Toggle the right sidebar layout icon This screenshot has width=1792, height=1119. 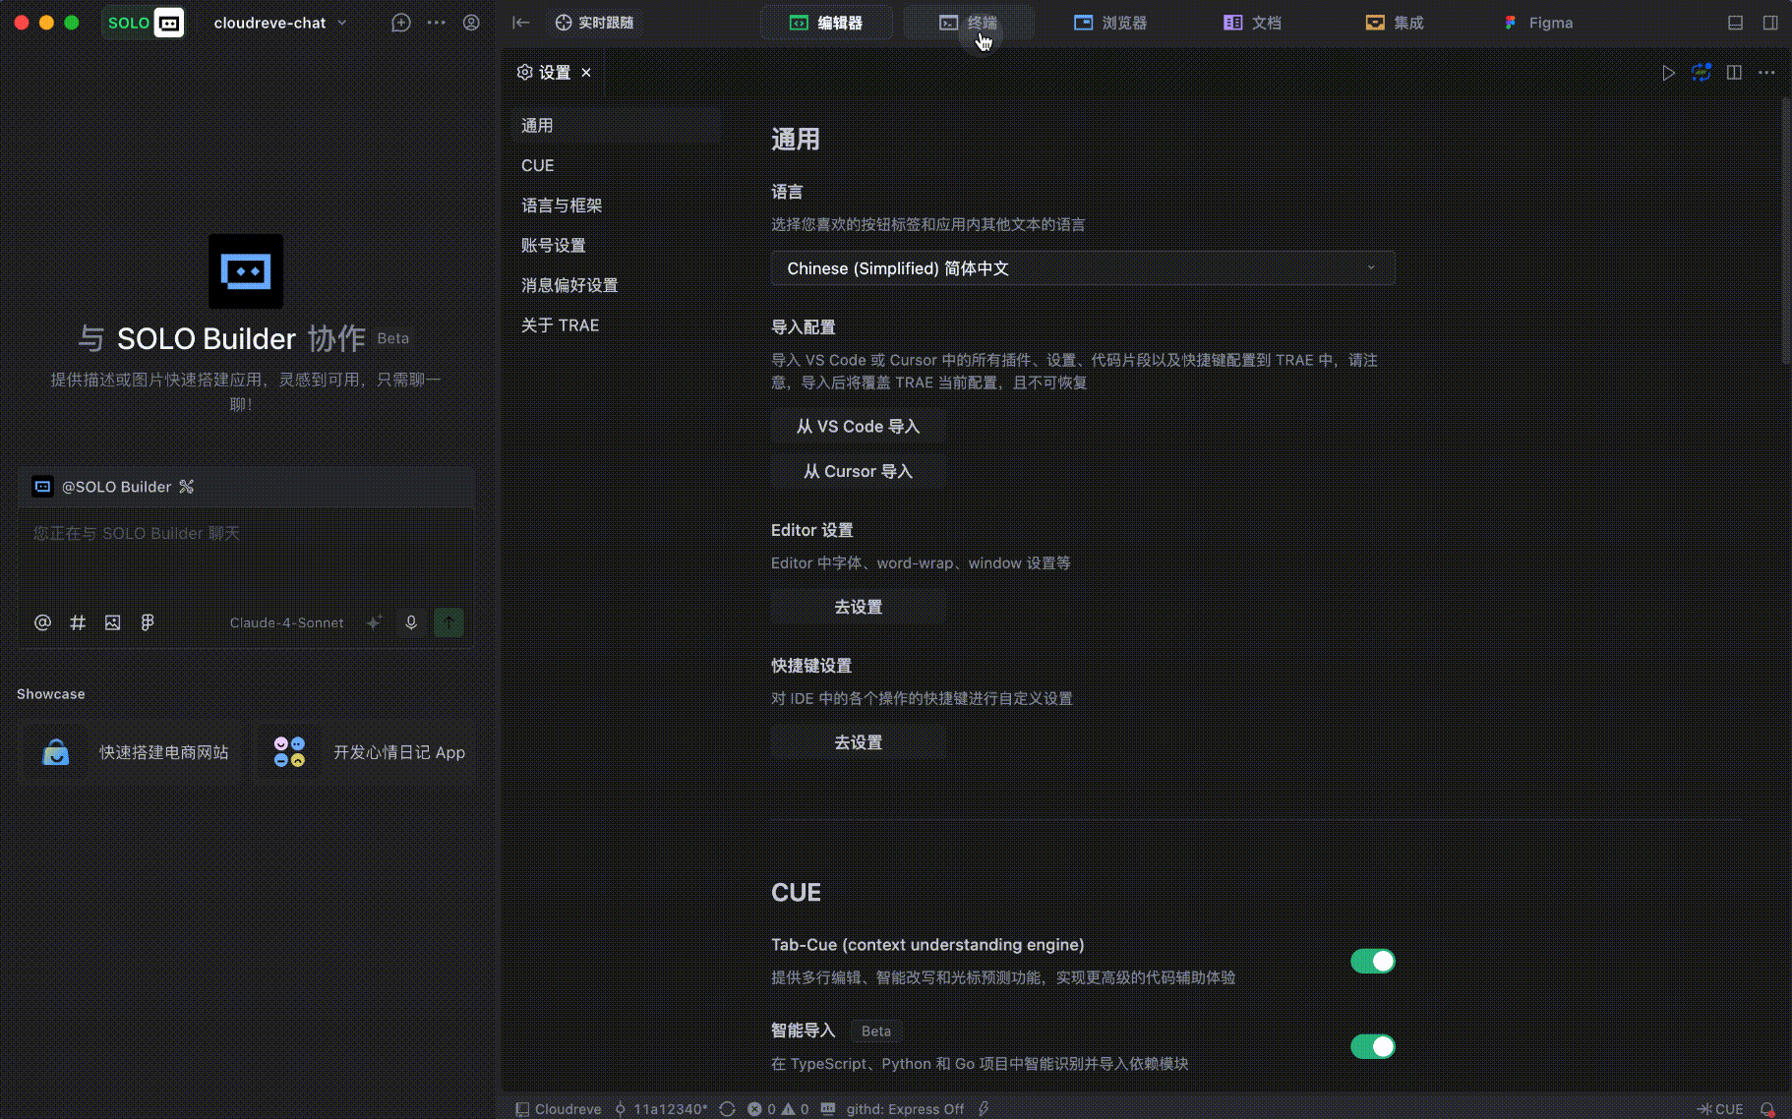1770,23
